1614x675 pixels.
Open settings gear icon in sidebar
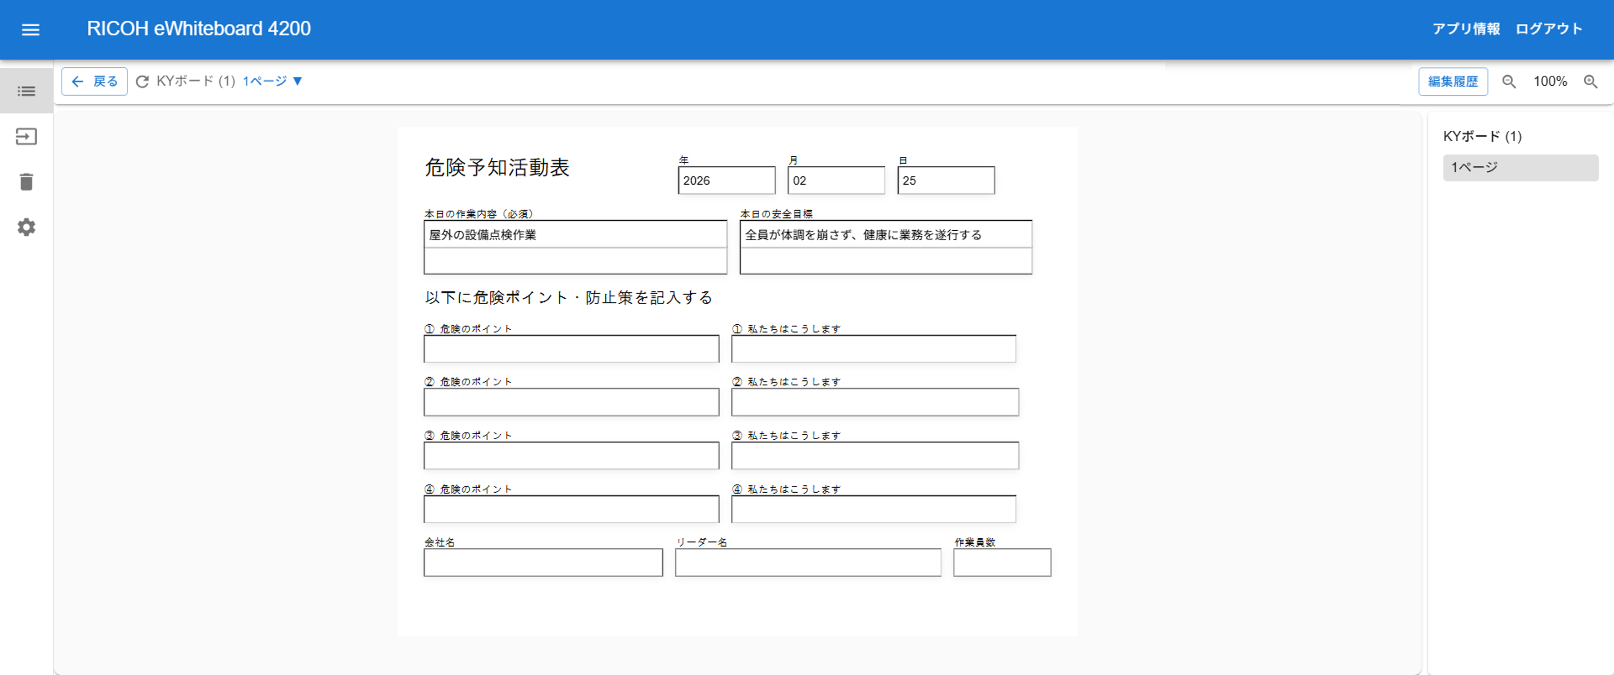(x=26, y=227)
